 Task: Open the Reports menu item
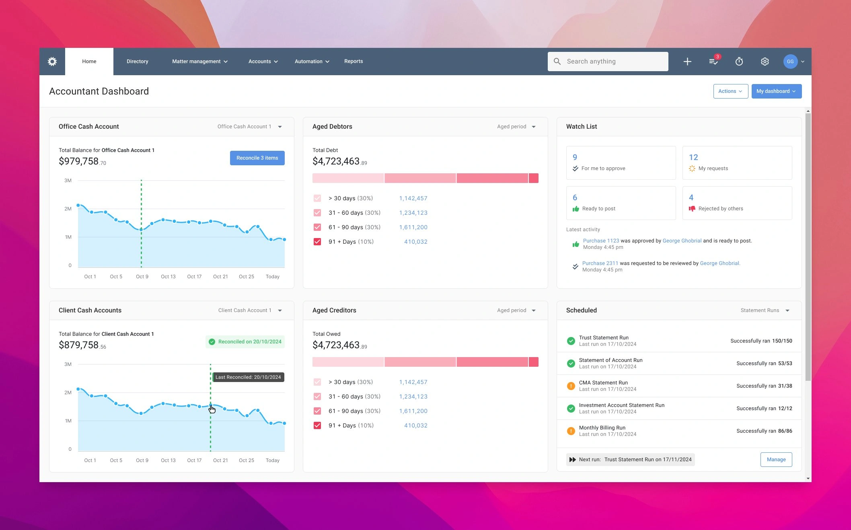[x=354, y=61]
